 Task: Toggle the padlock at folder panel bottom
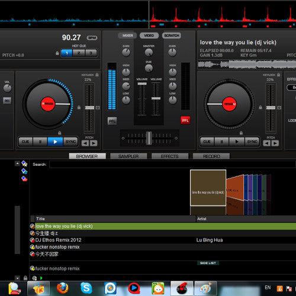[x=25, y=278]
